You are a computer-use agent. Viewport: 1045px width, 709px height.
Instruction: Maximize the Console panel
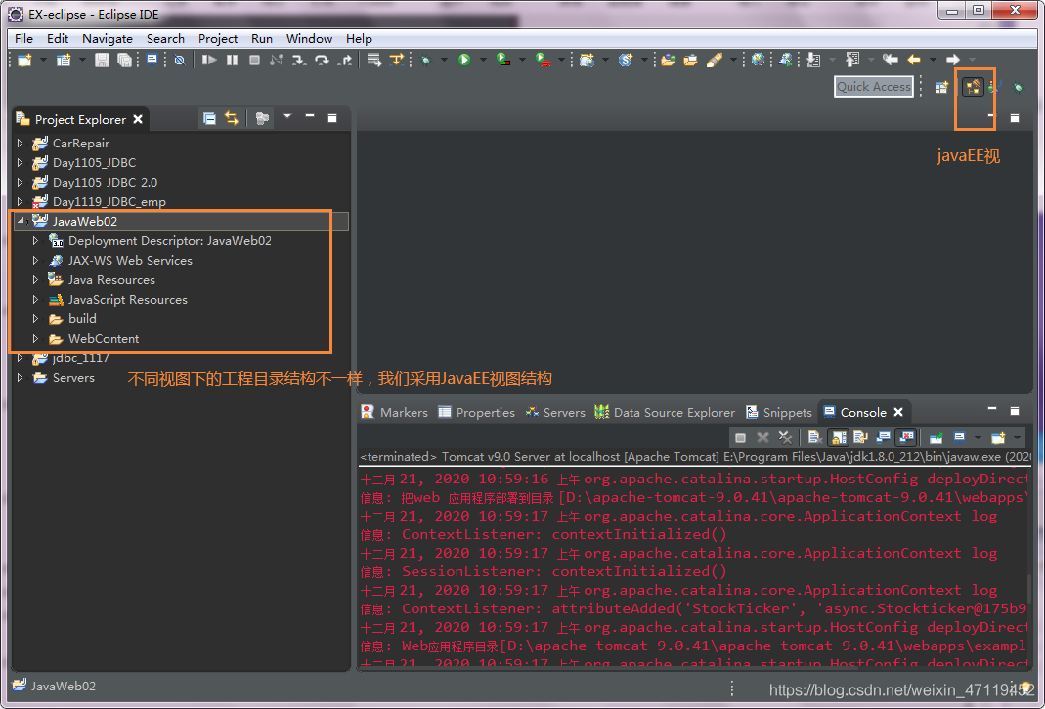pos(1015,411)
